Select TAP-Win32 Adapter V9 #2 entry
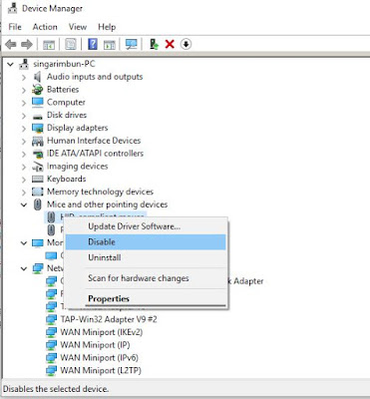Image resolution: width=370 pixels, height=399 pixels. click(109, 319)
